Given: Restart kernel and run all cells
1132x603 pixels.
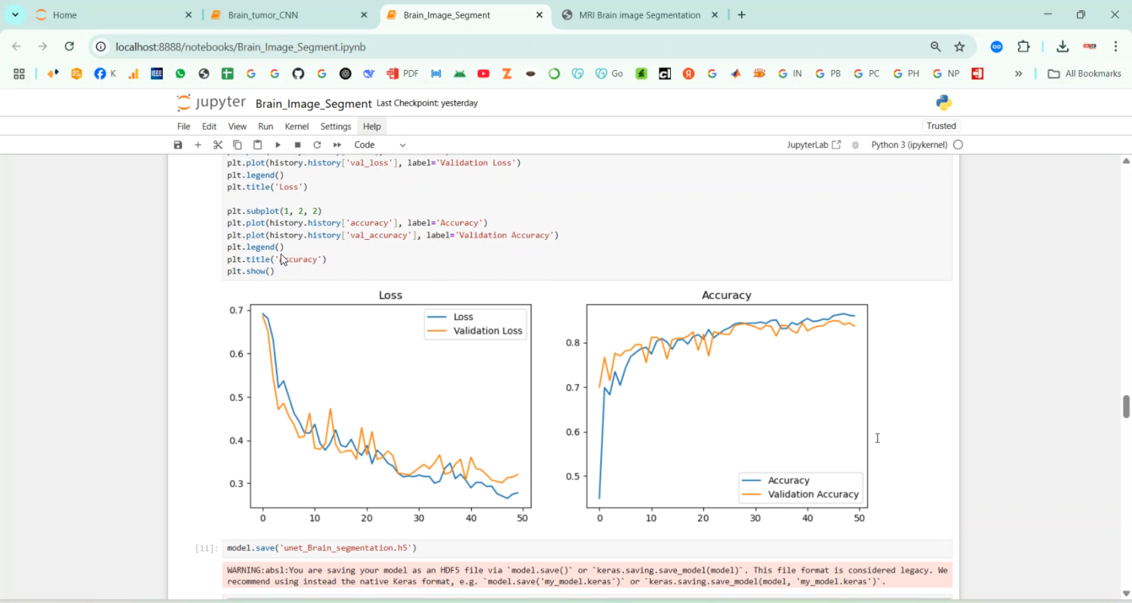Looking at the screenshot, I should click(337, 145).
